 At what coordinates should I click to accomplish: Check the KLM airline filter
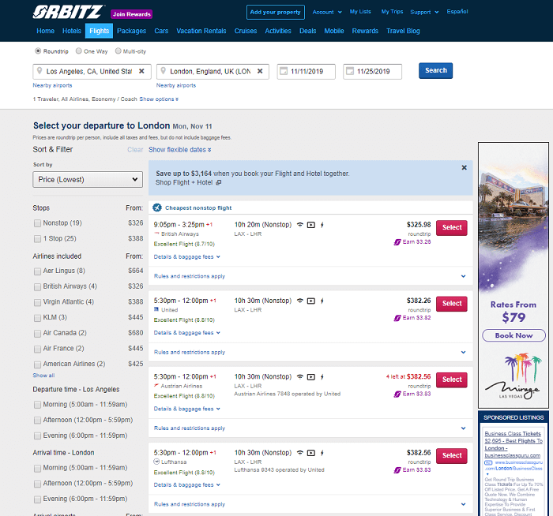[x=37, y=318]
